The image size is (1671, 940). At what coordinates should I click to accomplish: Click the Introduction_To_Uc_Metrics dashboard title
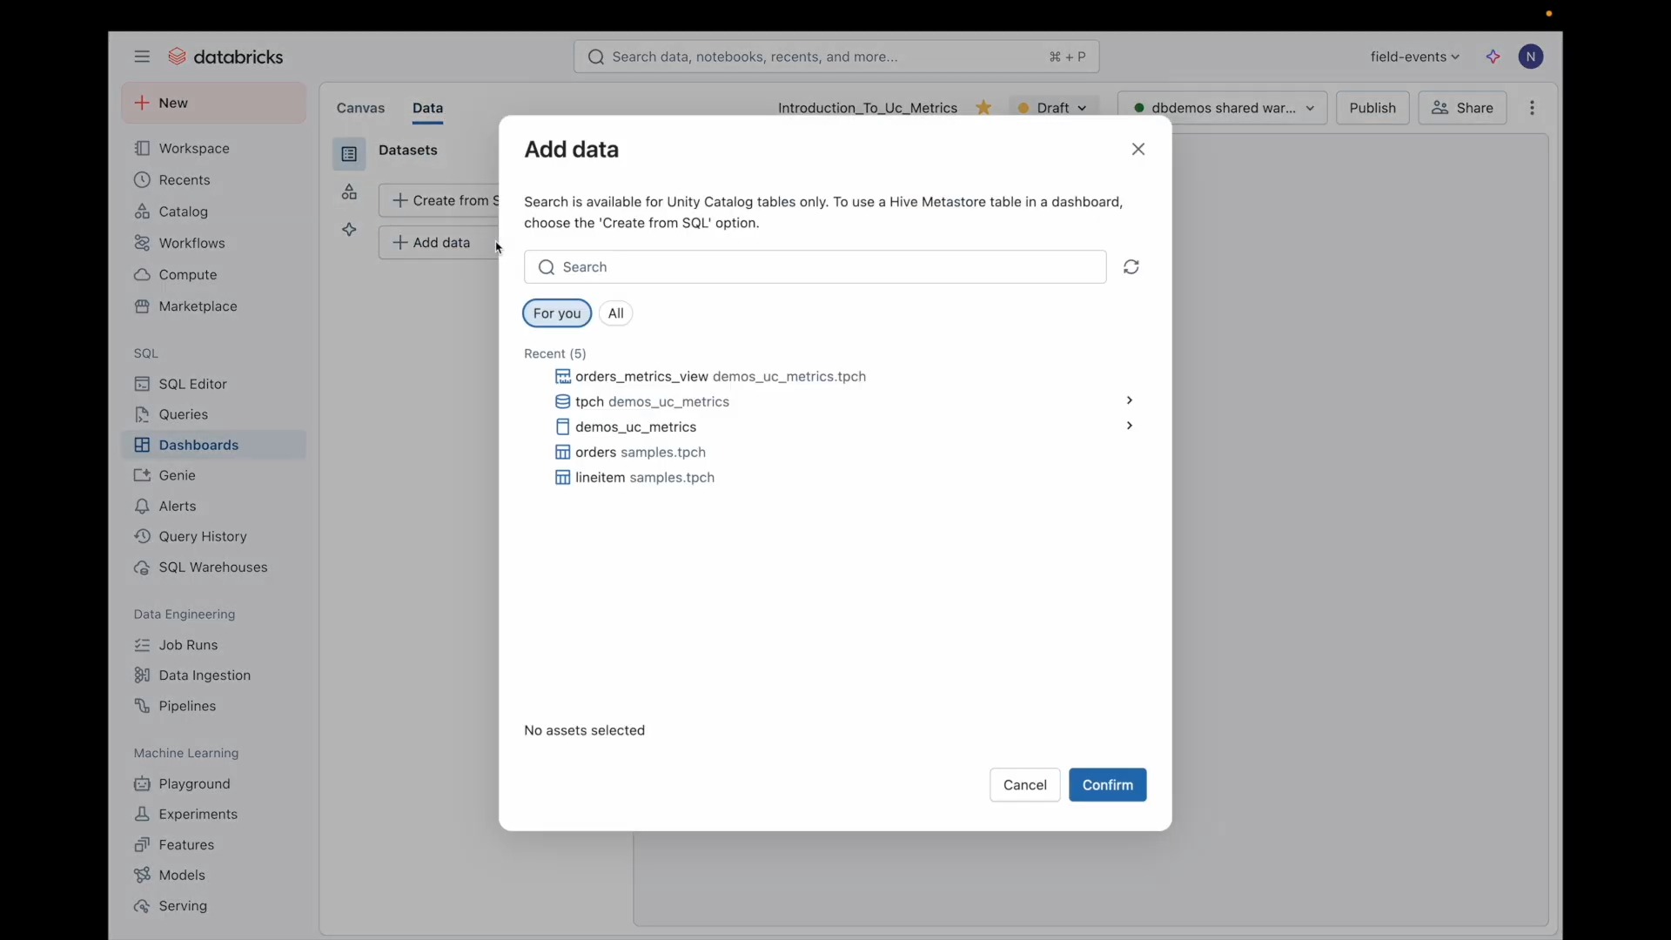click(867, 108)
